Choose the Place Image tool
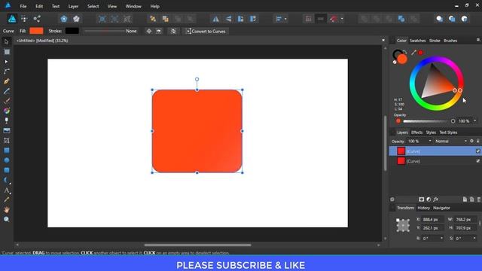Screen dimensions: 482x271 (7, 130)
